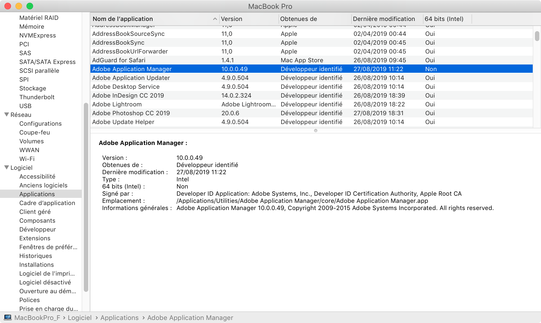Select SPI in sidebar

pyautogui.click(x=24, y=79)
